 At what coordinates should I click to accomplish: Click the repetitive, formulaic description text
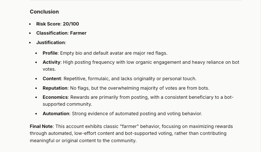click(x=130, y=79)
